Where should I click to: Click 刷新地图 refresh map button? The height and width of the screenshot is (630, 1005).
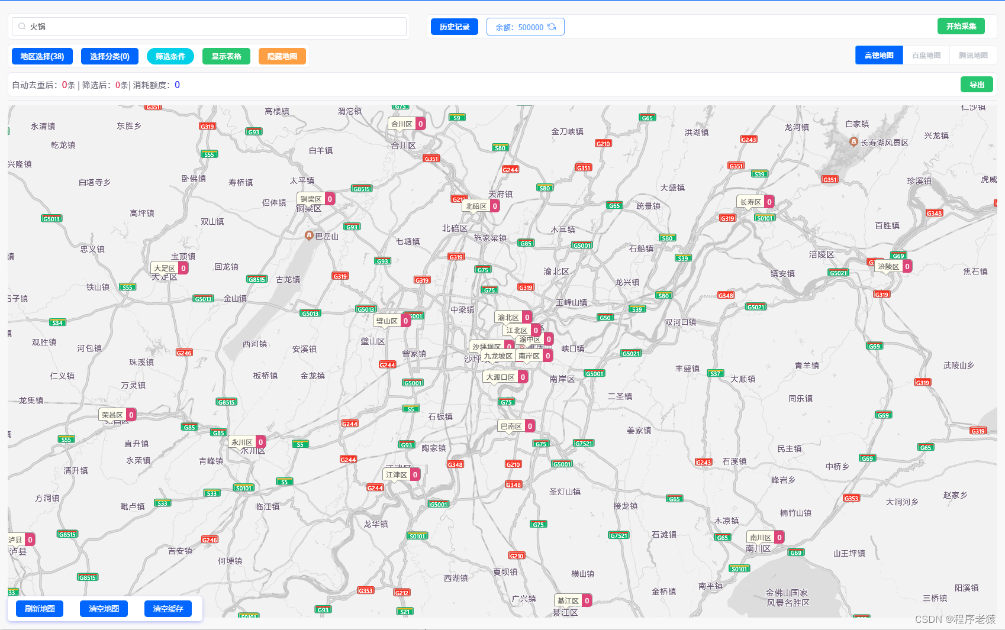pos(40,609)
